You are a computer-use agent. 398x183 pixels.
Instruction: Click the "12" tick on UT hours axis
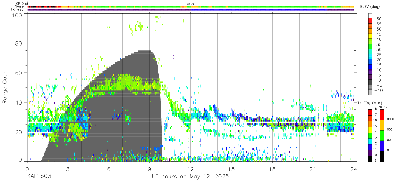click(190, 169)
